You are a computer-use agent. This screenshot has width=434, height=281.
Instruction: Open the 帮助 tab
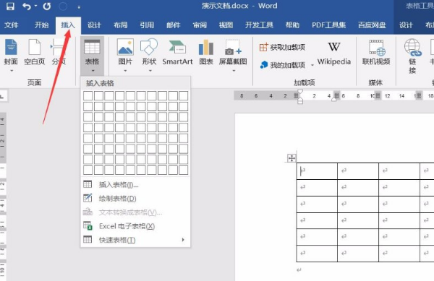pos(292,25)
